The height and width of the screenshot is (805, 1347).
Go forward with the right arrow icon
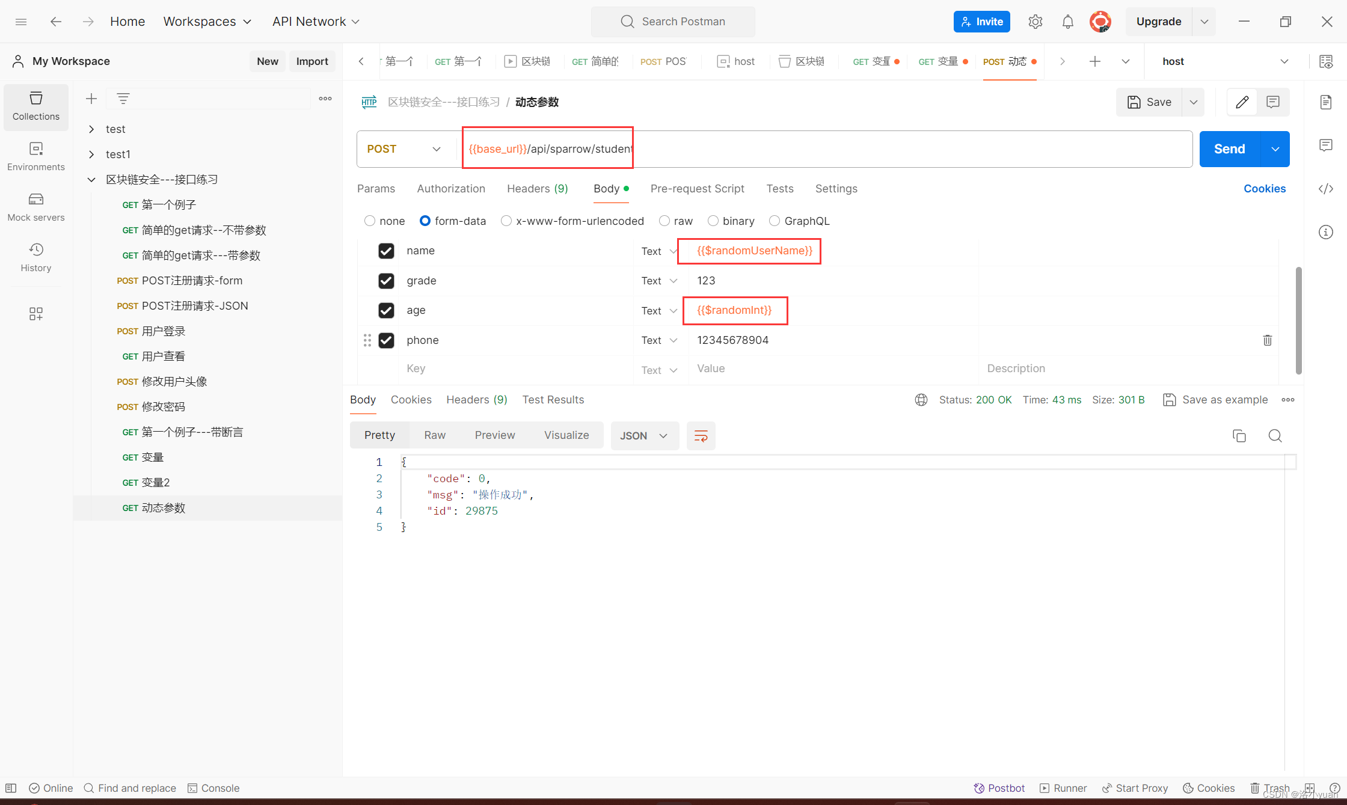tap(88, 22)
